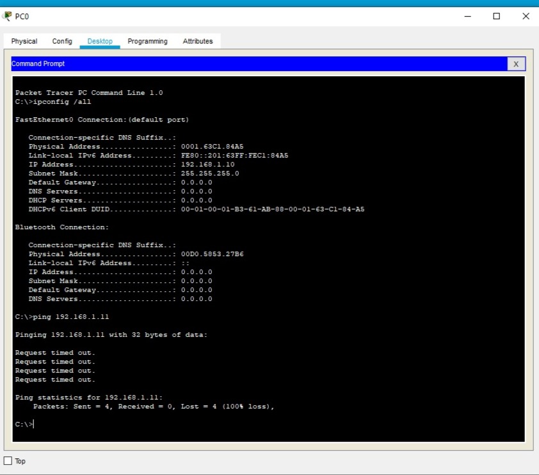Switch to the Config tab

pyautogui.click(x=62, y=41)
